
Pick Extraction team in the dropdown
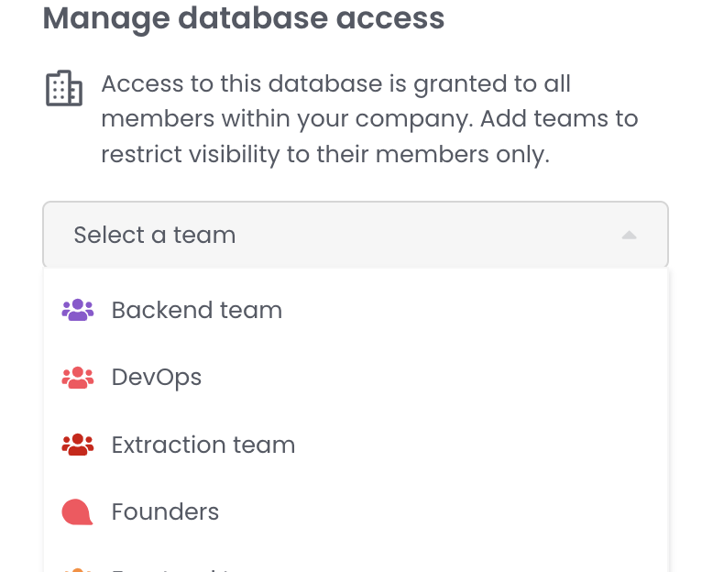pos(203,445)
